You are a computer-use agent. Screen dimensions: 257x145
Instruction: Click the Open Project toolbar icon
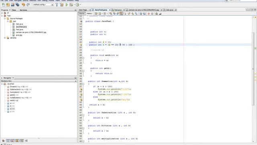(x=12, y=5)
